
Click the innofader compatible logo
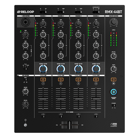tap(114, 125)
